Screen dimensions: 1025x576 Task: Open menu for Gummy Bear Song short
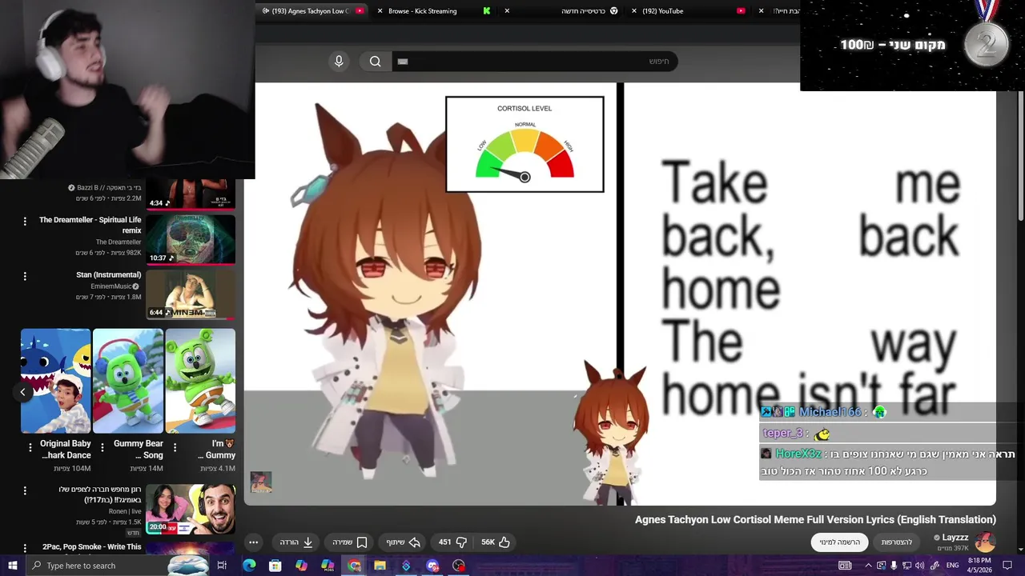point(102,448)
